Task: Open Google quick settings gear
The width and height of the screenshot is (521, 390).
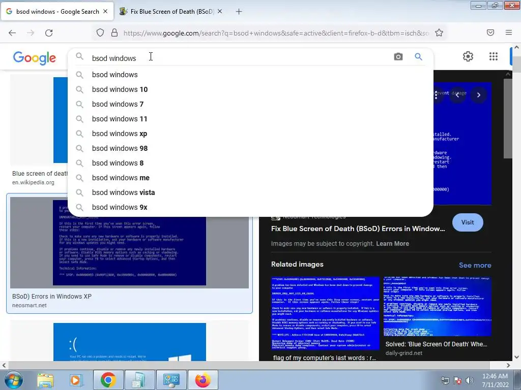Action: click(x=468, y=56)
